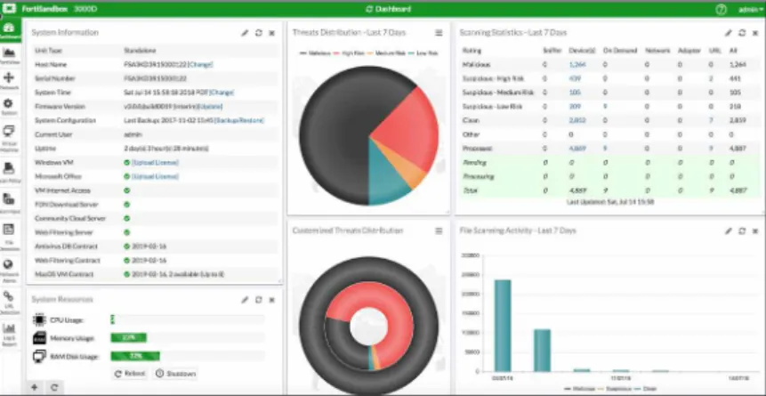
Task: Click the add widget plus button
Action: pyautogui.click(x=34, y=388)
